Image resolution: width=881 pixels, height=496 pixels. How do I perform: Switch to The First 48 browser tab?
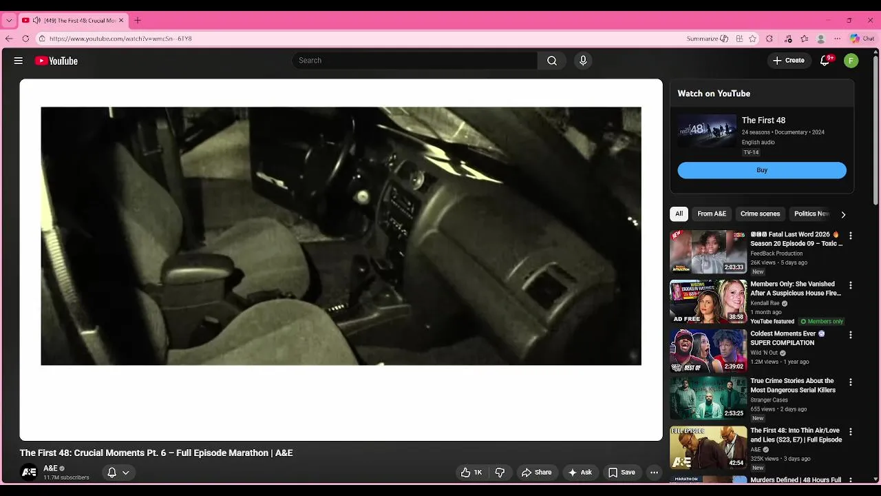[x=74, y=21]
